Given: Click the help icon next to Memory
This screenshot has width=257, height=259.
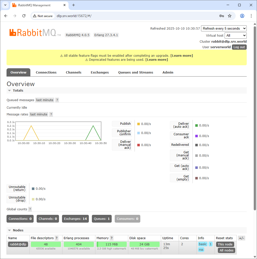Looking at the screenshot, I should 111,238.
